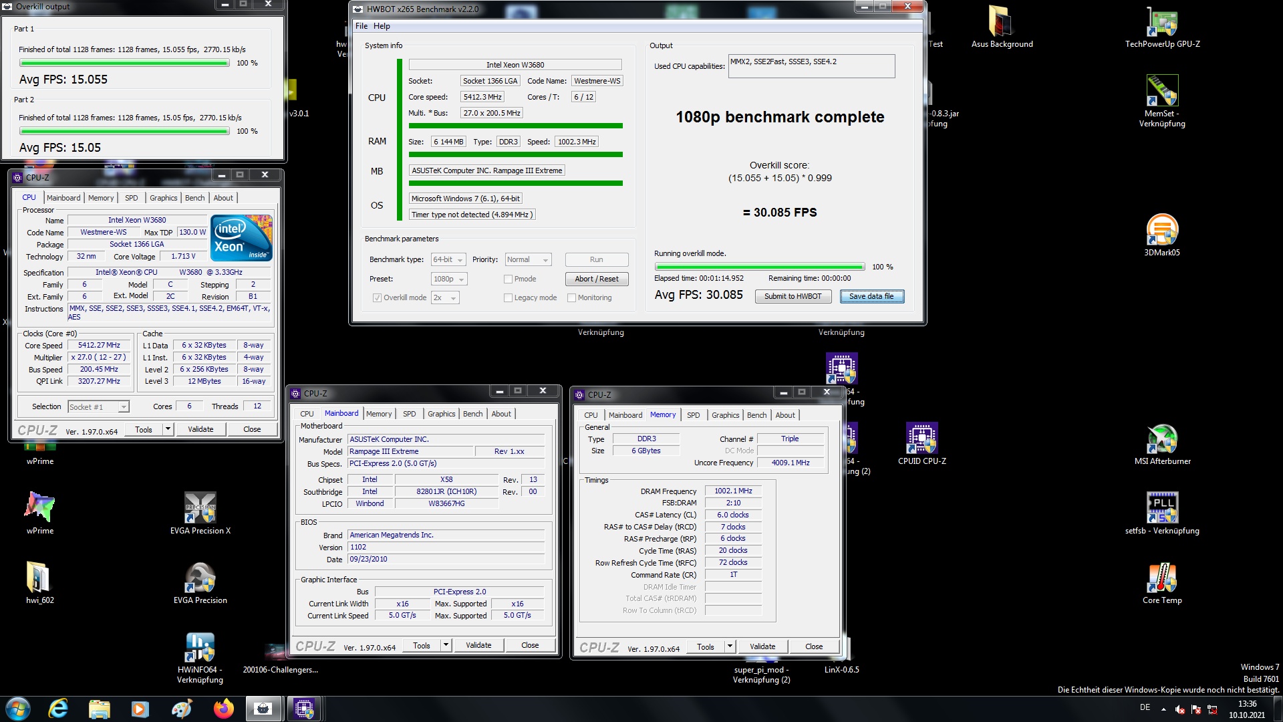Enable Monitoring checkbox
Screen dimensions: 1283x722
(x=571, y=298)
